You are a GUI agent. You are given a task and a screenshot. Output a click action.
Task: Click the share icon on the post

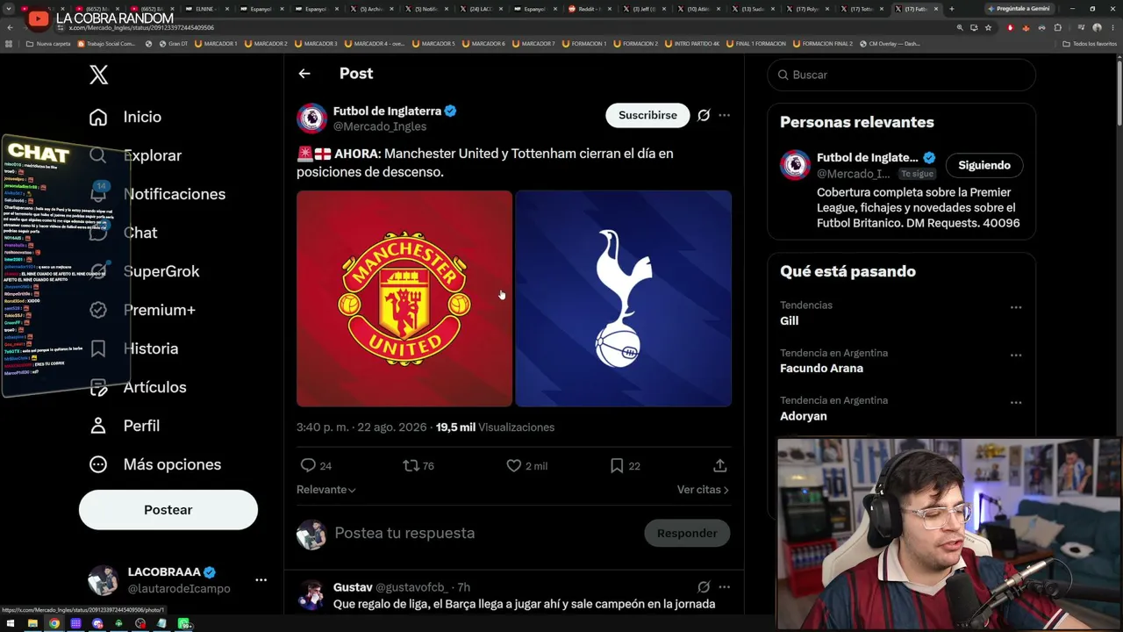[x=719, y=465]
